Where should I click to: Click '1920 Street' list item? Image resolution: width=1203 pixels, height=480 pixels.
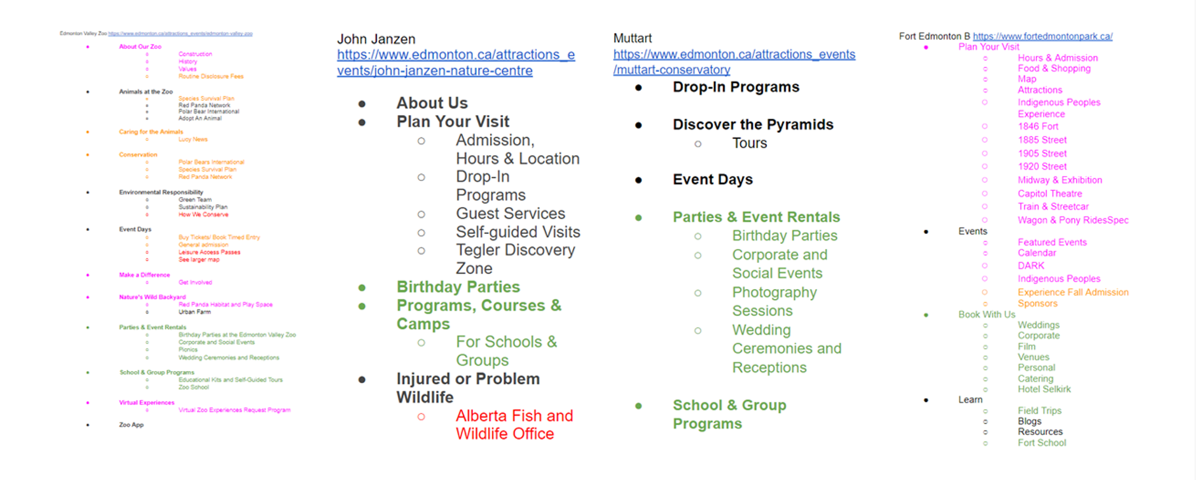pyautogui.click(x=1042, y=166)
